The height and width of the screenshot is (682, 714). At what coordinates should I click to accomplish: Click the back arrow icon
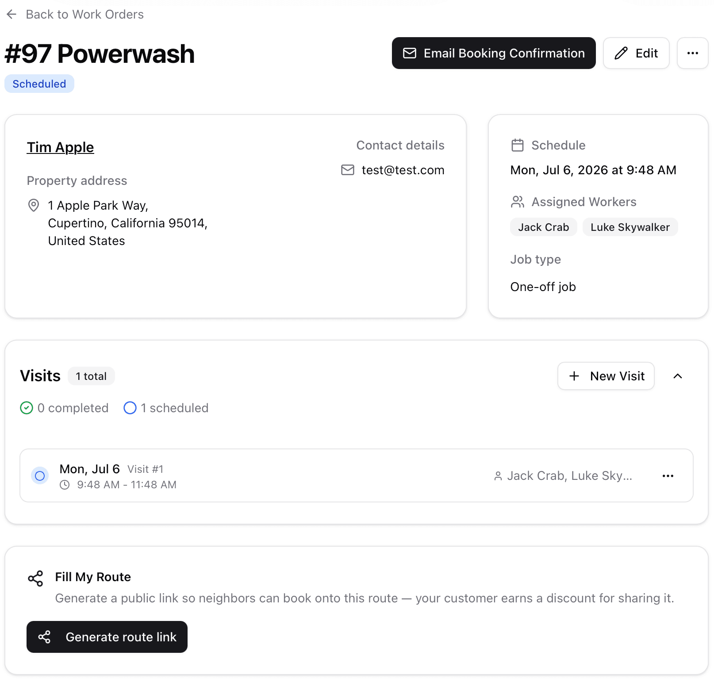coord(12,15)
